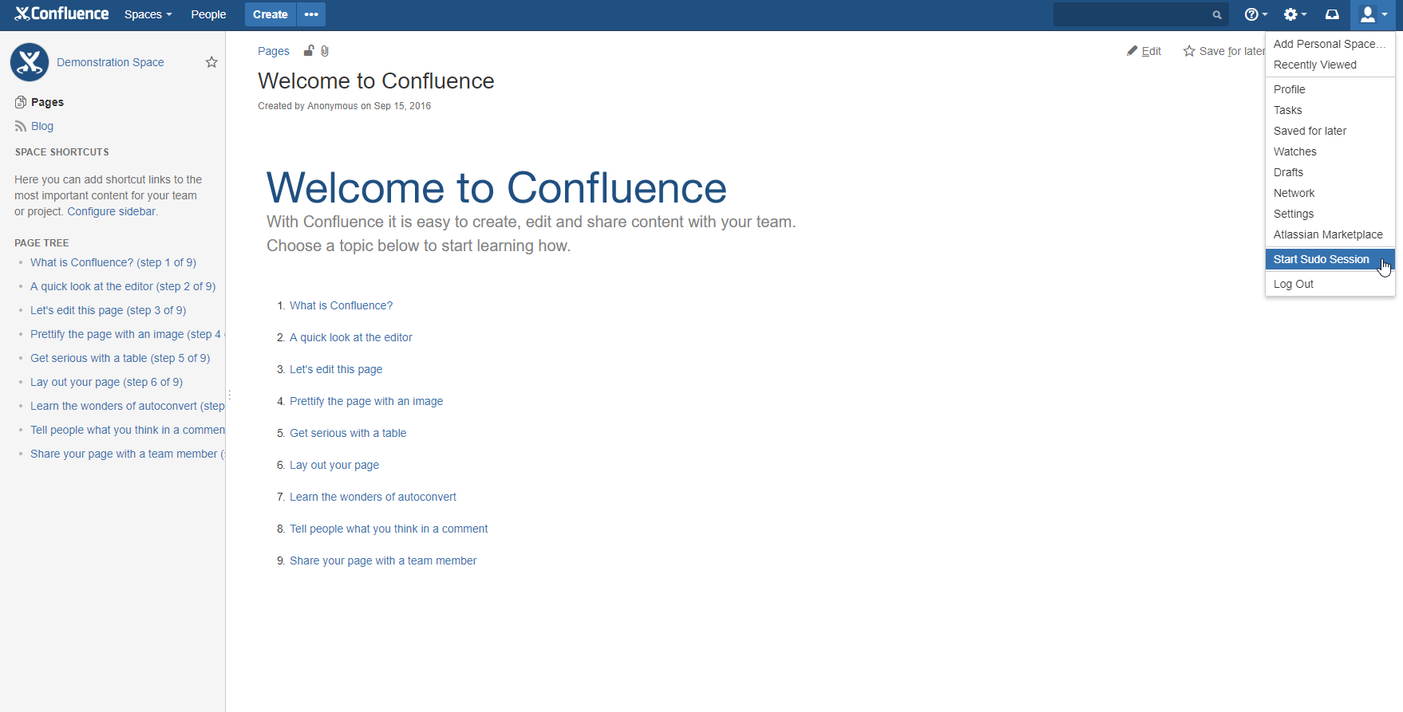Open 'Let's edit this page (step 3 of 9)'
The image size is (1403, 712).
point(109,310)
